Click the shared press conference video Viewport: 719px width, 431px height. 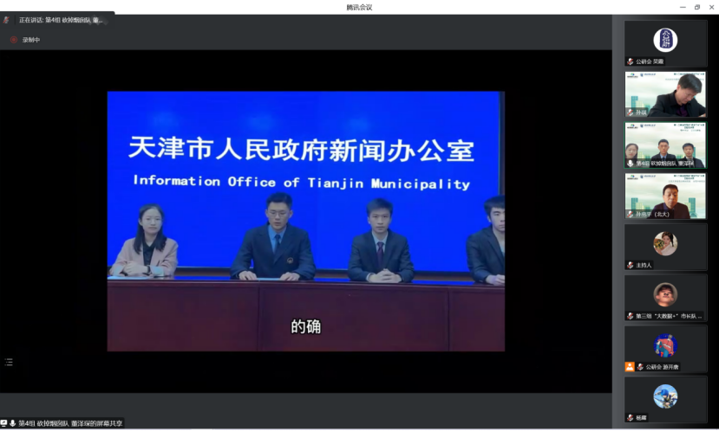tap(305, 221)
